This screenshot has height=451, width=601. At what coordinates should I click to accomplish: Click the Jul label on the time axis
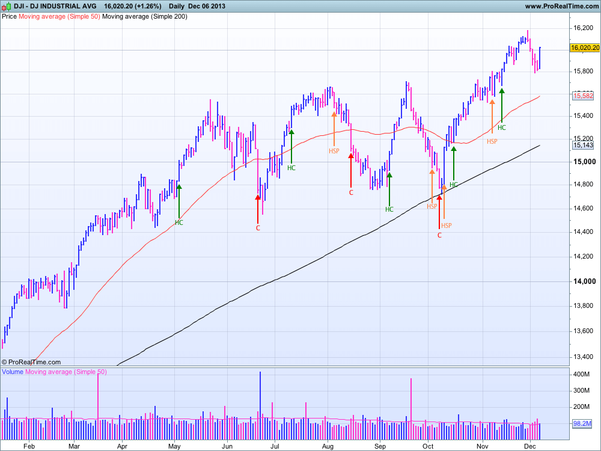275,446
